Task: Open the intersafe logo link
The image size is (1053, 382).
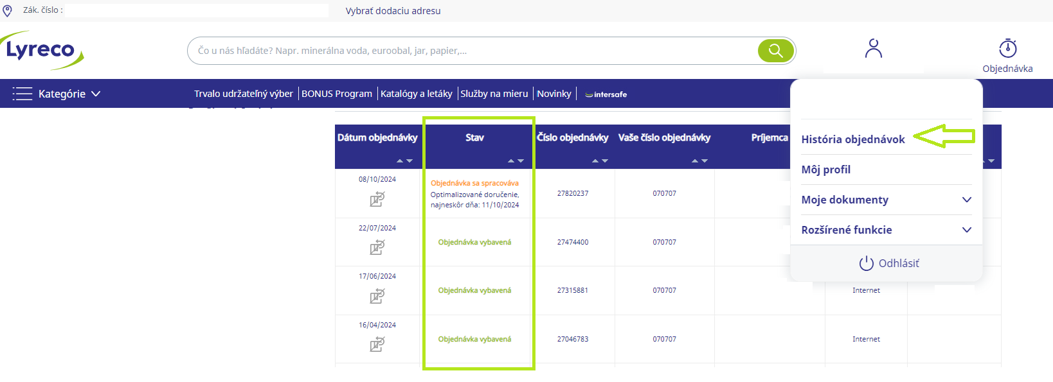Action: 606,94
